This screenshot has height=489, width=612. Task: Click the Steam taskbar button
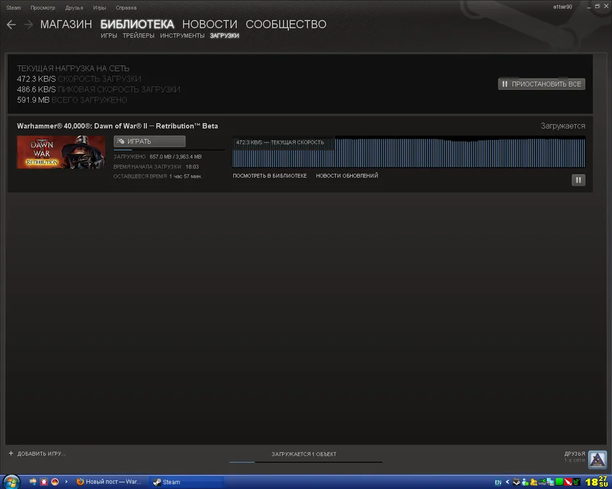[x=188, y=482]
